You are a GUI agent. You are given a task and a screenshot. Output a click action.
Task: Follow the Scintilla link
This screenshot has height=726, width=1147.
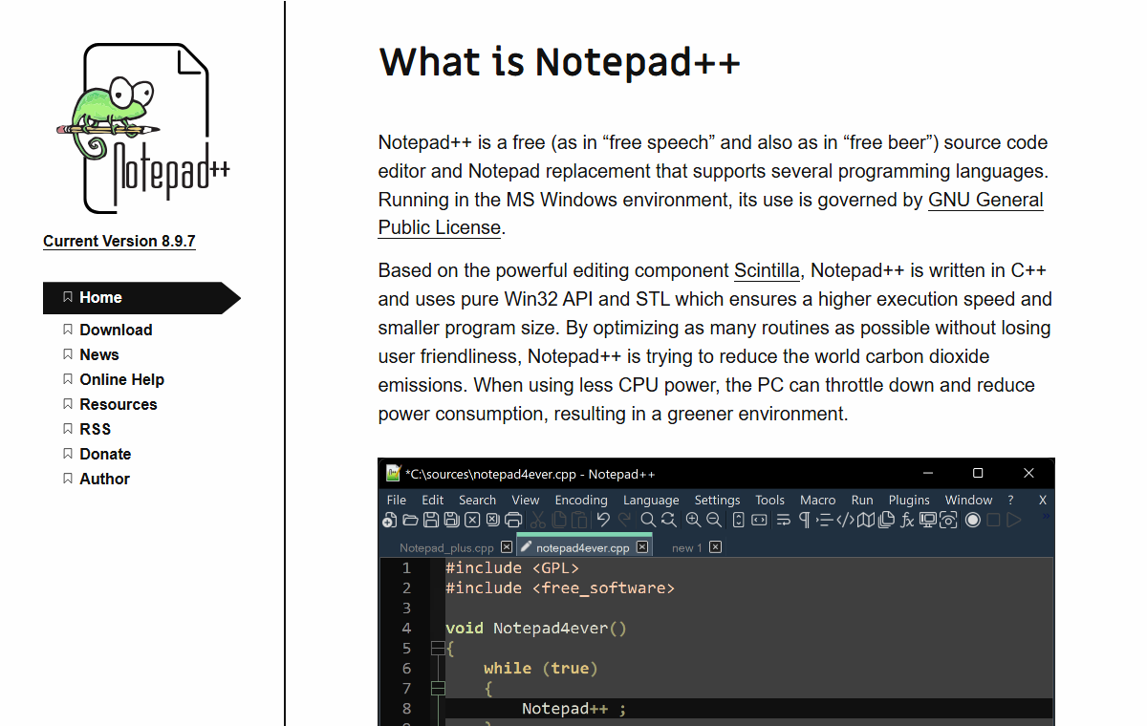767,270
